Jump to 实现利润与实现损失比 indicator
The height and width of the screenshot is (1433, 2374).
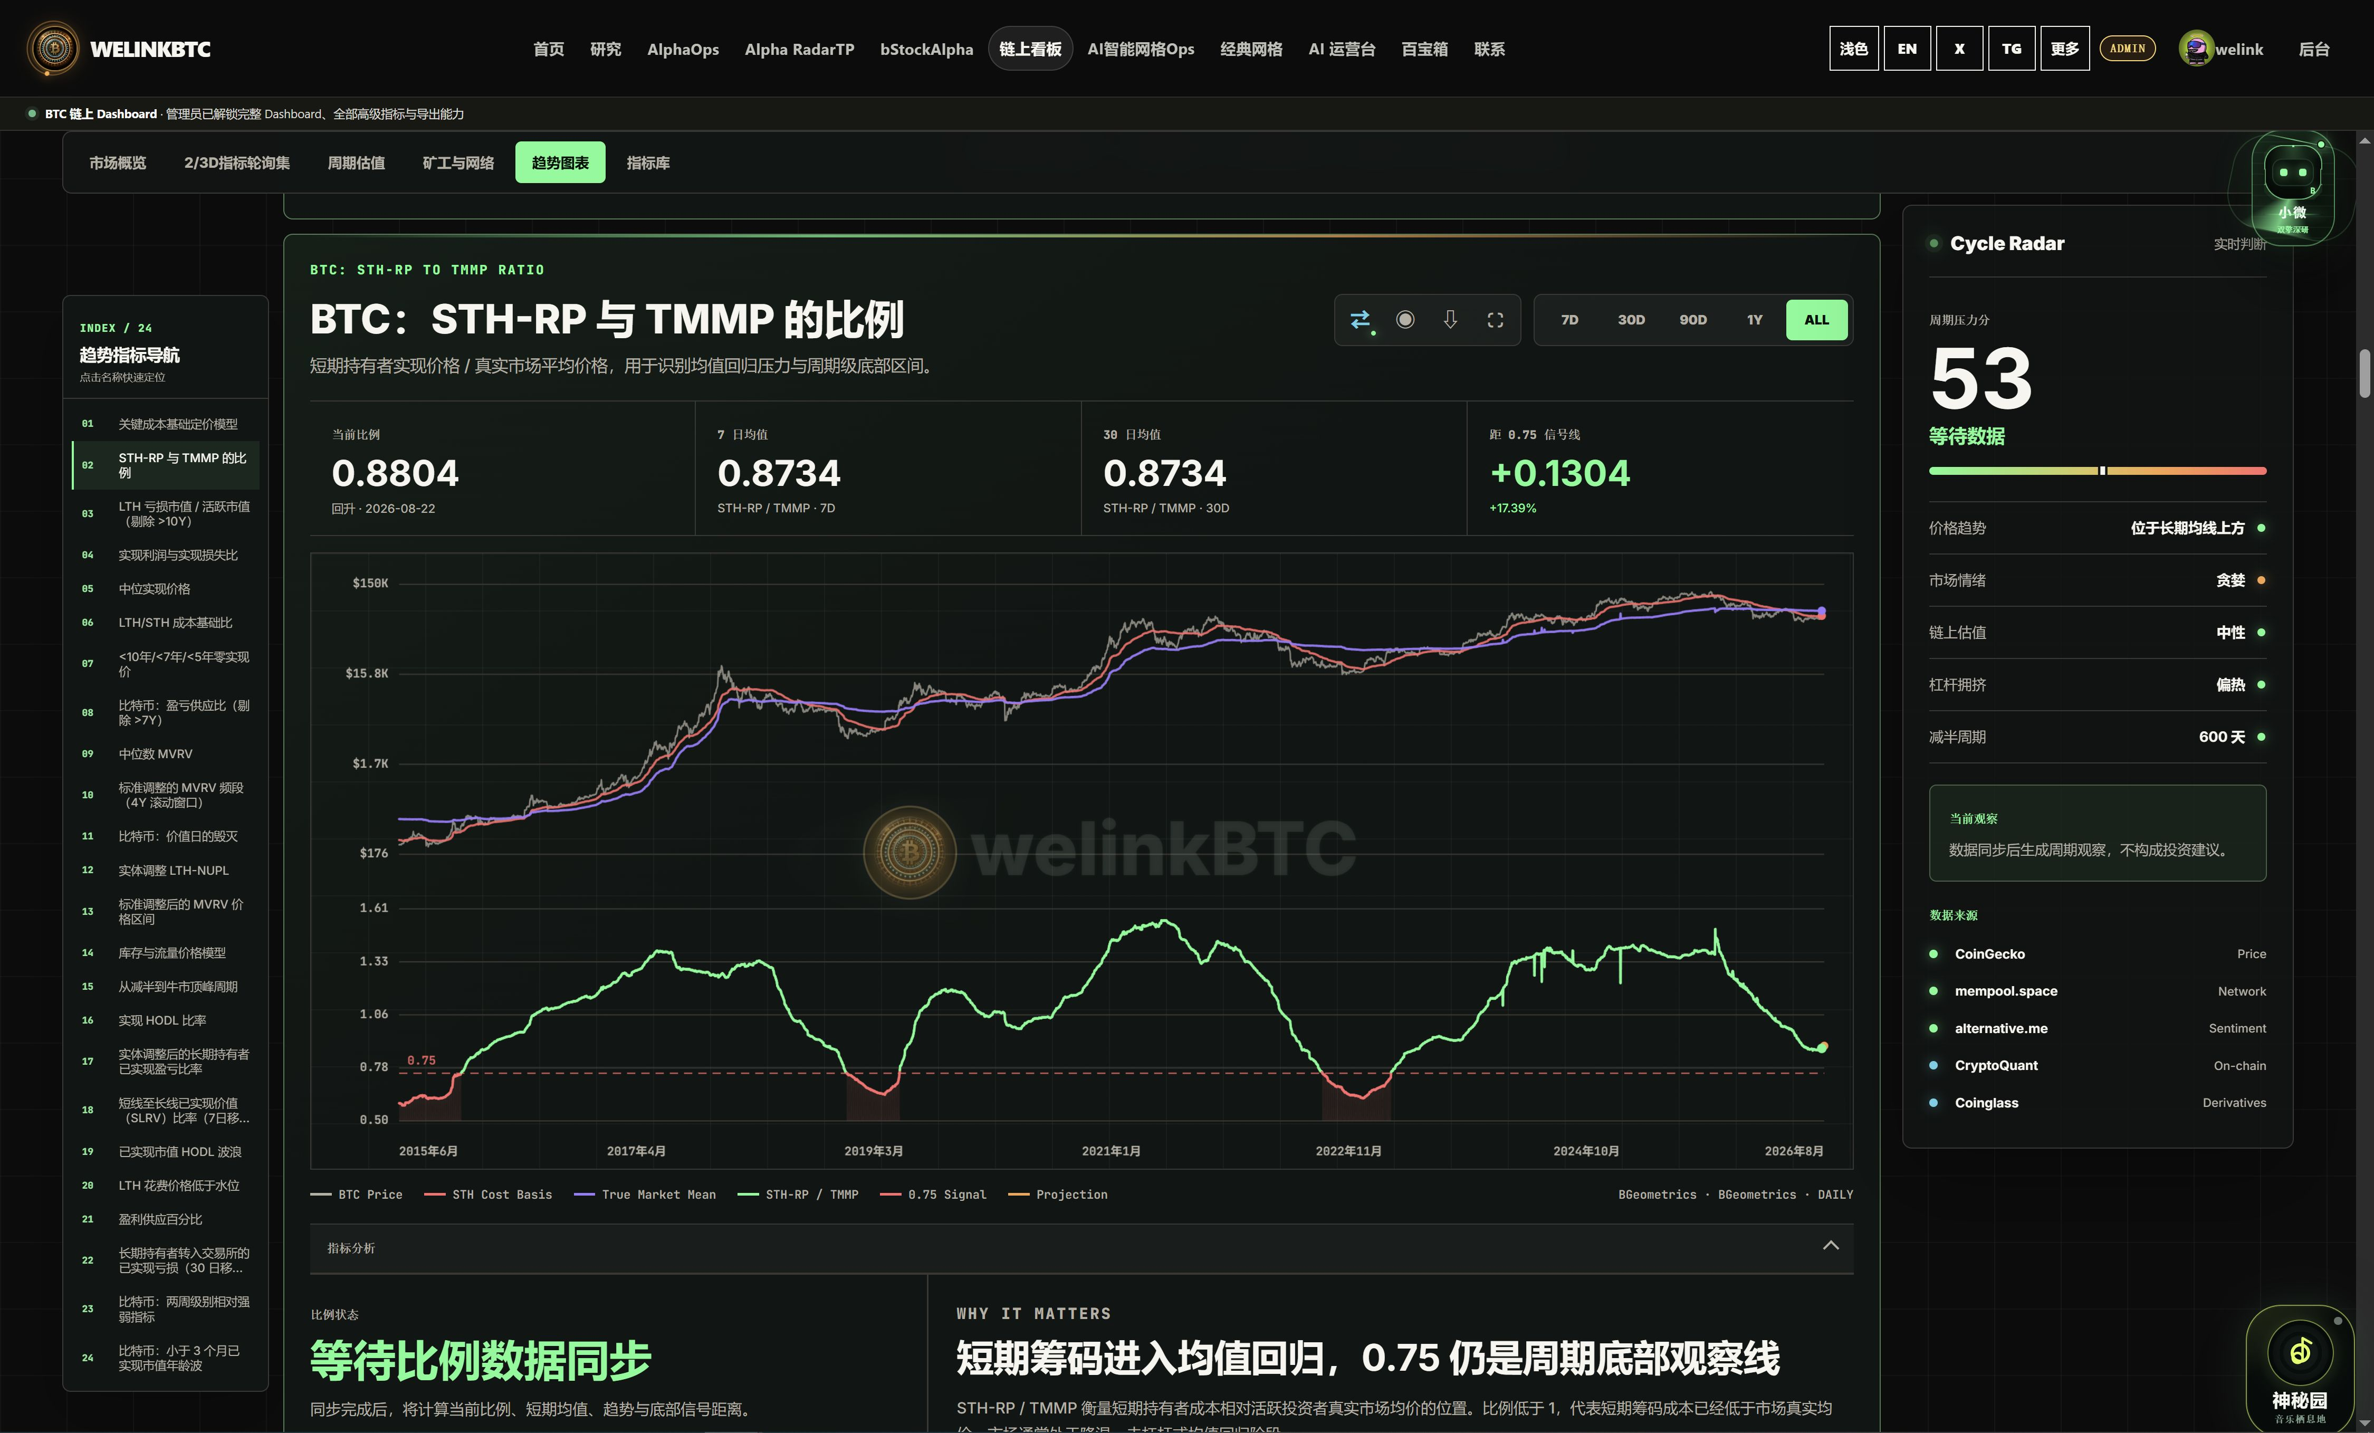point(166,555)
